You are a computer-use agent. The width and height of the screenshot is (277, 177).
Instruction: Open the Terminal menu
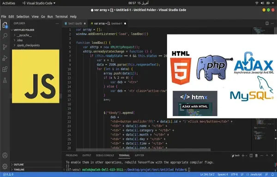[x=61, y=17]
